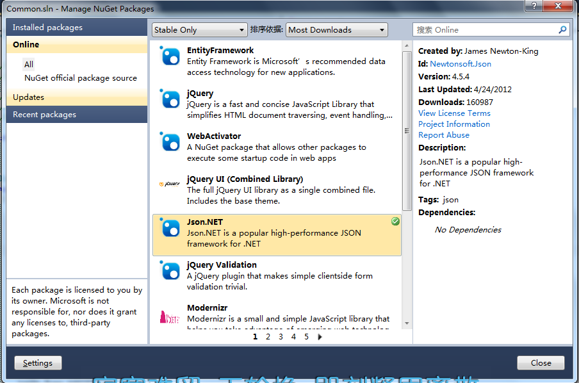Open Project Information link
Image resolution: width=579 pixels, height=383 pixels.
click(454, 124)
